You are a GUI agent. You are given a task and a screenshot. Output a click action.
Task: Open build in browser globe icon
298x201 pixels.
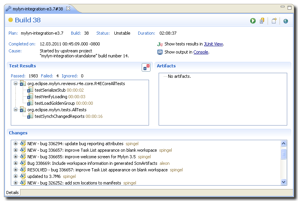pos(285,21)
